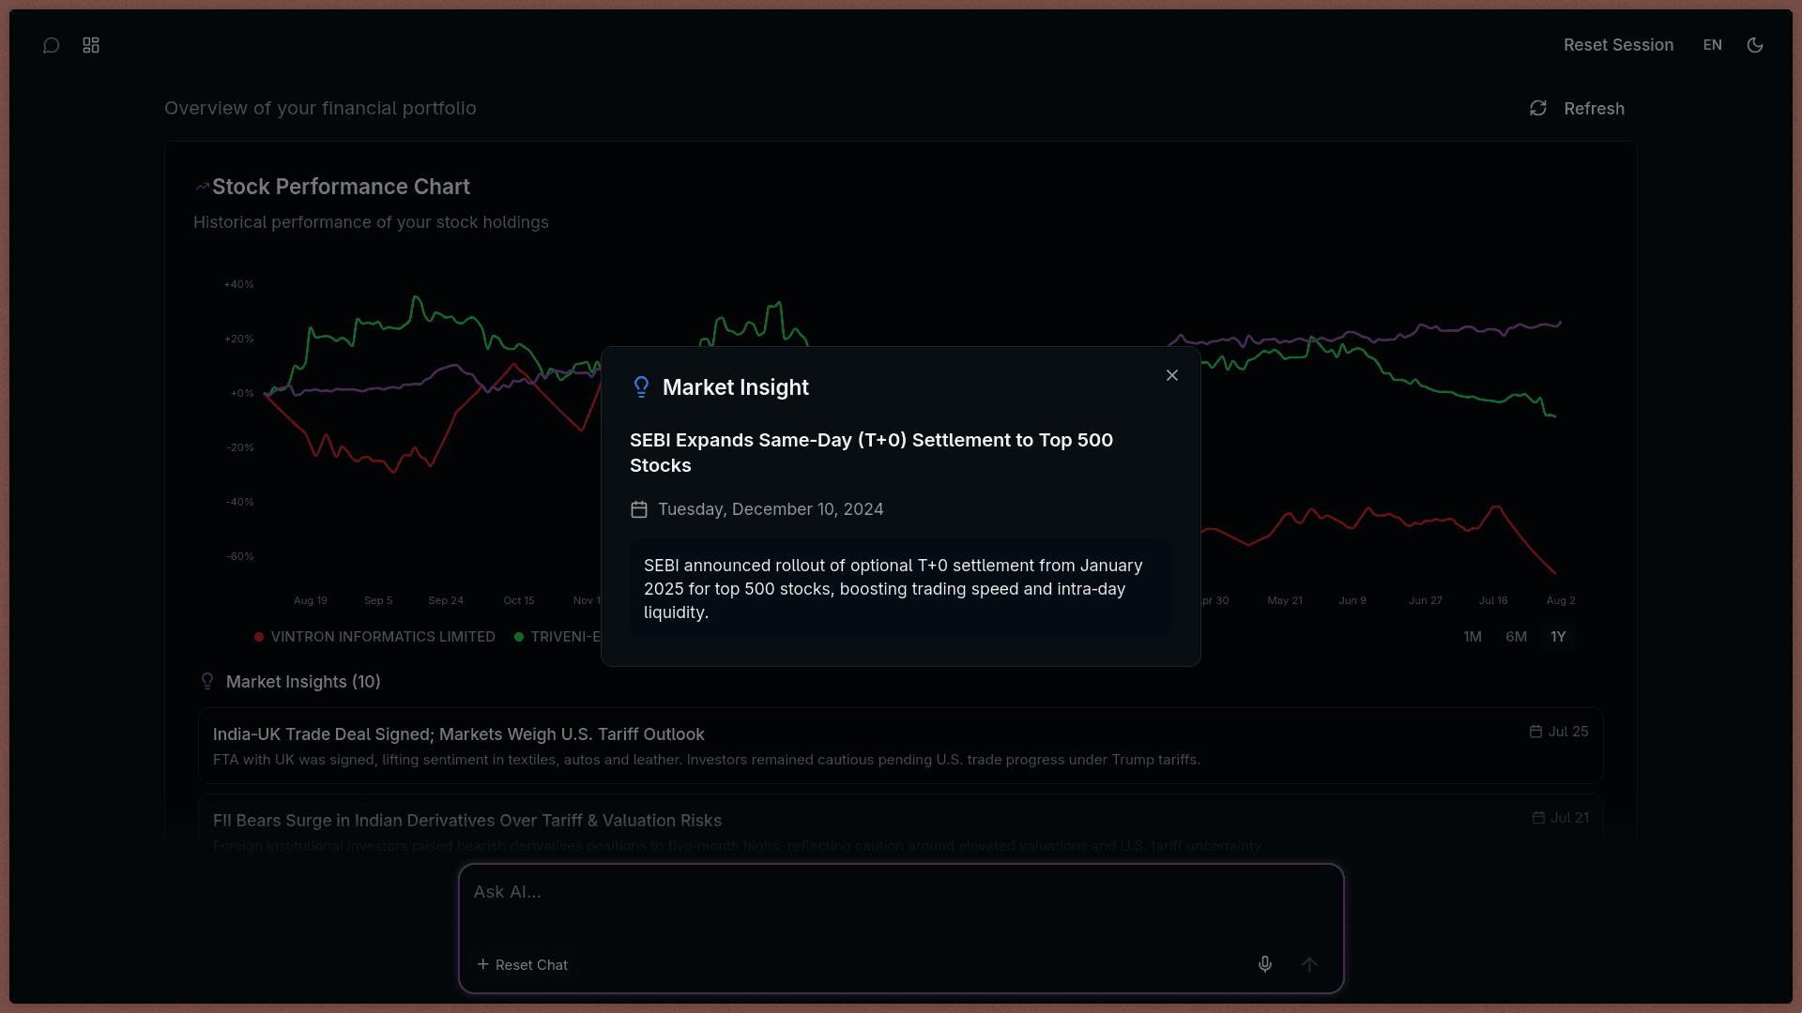
Task: Activate the microphone voice input
Action: pyautogui.click(x=1265, y=964)
